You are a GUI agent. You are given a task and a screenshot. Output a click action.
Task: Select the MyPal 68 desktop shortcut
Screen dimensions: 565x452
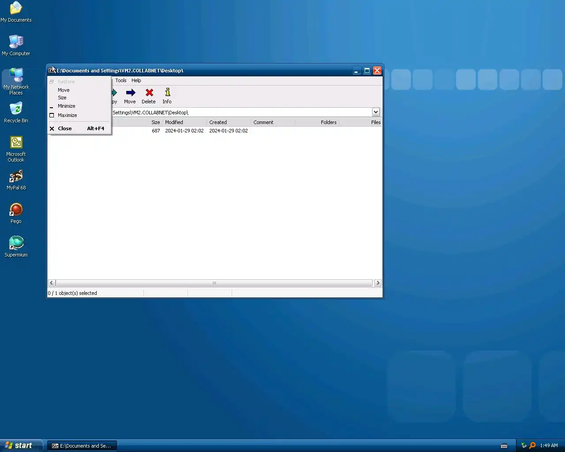coord(16,180)
